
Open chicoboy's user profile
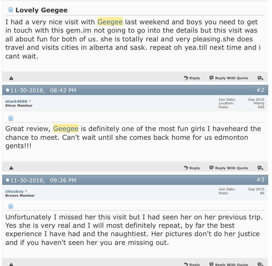pos(14,192)
